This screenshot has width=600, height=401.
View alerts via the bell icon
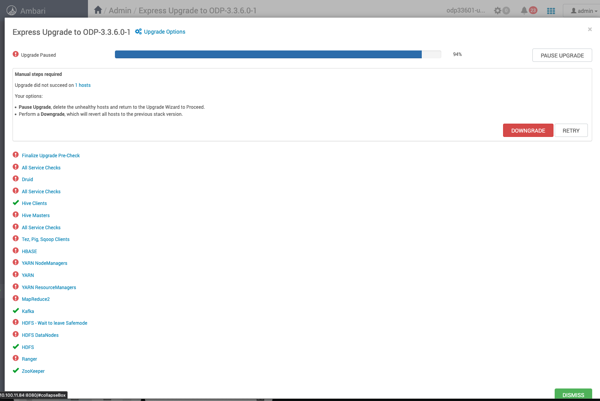tap(524, 11)
